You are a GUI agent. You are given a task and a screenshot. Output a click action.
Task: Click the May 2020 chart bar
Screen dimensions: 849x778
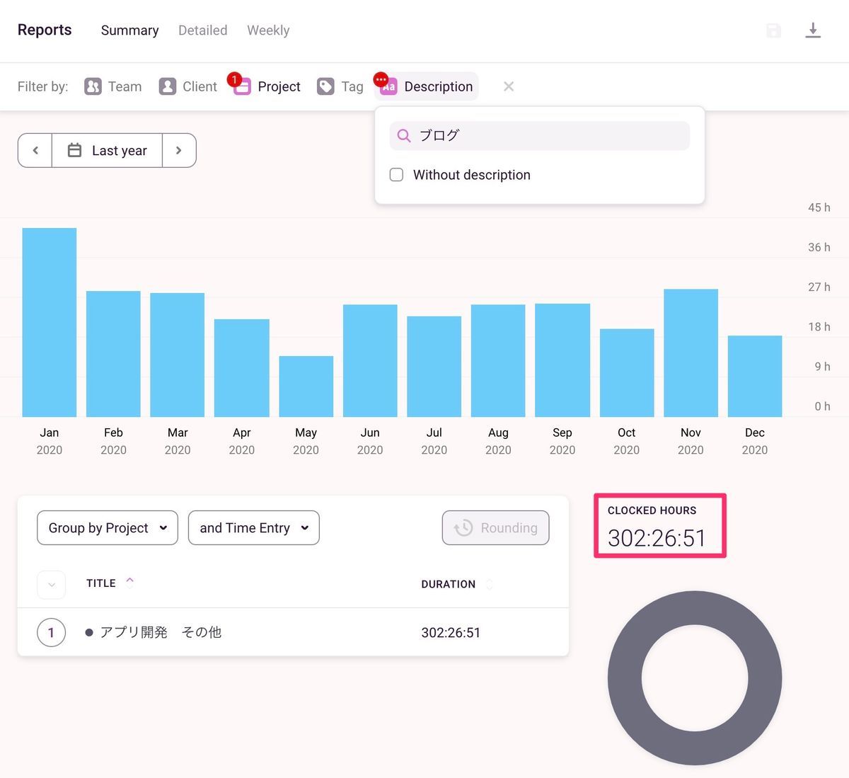pyautogui.click(x=306, y=387)
